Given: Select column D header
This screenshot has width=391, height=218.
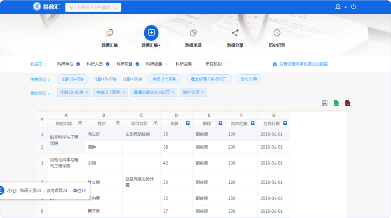Looking at the screenshot, I should coord(176,115).
